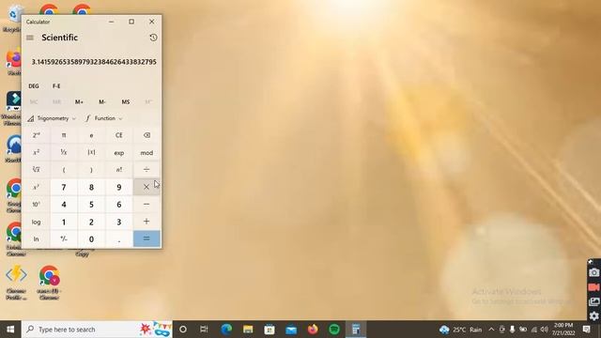Click digit 3 on the keypad
This screenshot has width=601, height=338.
119,222
